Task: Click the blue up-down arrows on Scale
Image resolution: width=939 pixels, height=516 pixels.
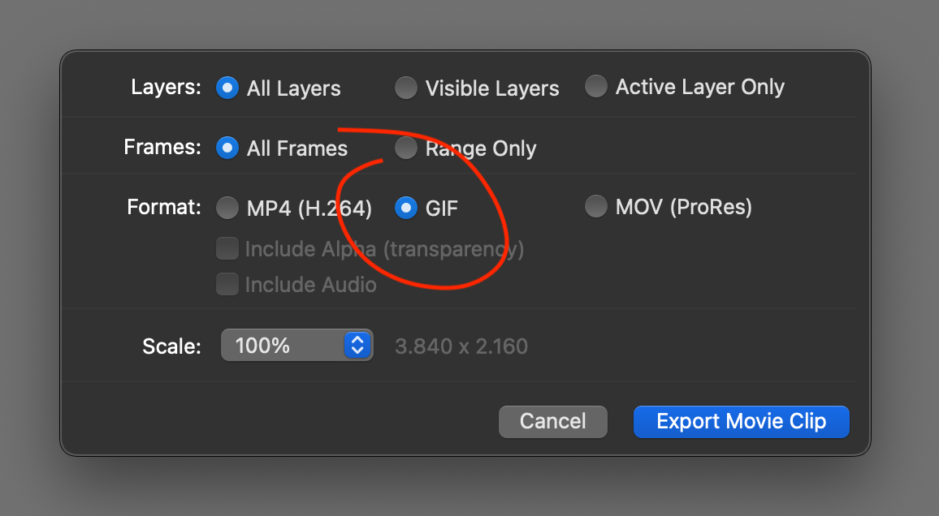Action: 357,345
